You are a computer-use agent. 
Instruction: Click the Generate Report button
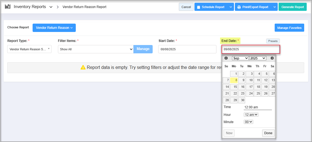coord(292,7)
